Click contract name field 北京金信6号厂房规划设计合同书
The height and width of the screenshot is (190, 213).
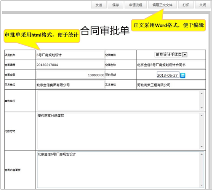tap(171, 65)
